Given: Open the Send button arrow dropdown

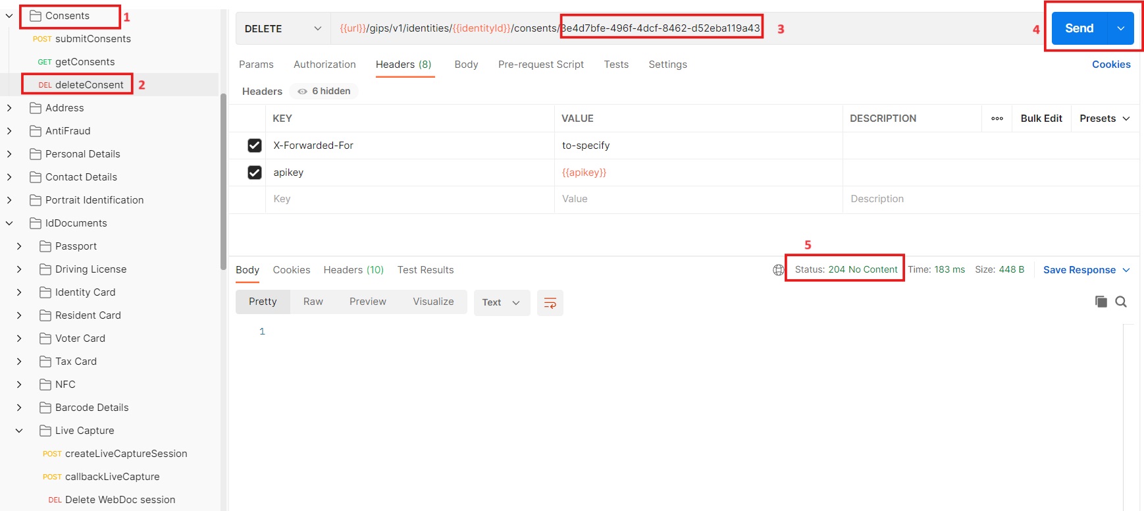Looking at the screenshot, I should pos(1121,28).
